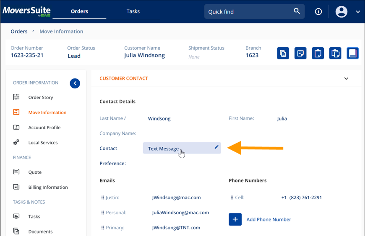Click the Local Services gears icon
Screen dimensions: 365x236
click(16, 142)
